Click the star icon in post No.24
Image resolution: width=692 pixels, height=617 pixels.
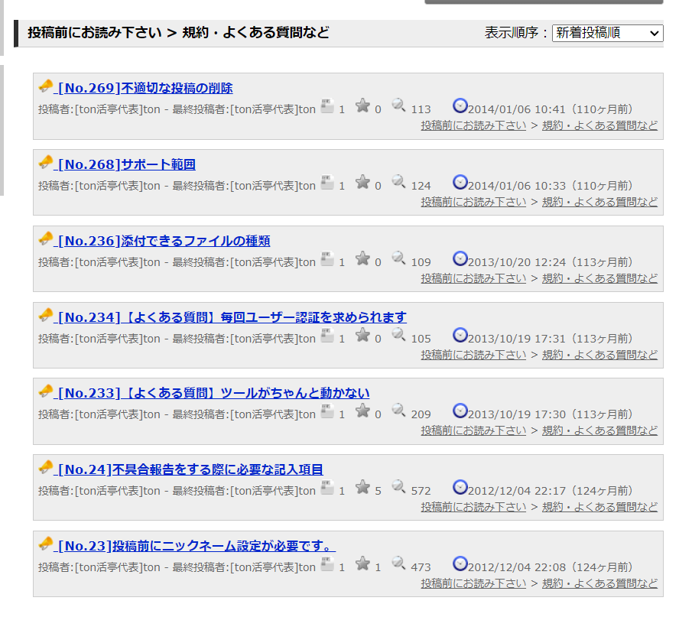pyautogui.click(x=363, y=487)
